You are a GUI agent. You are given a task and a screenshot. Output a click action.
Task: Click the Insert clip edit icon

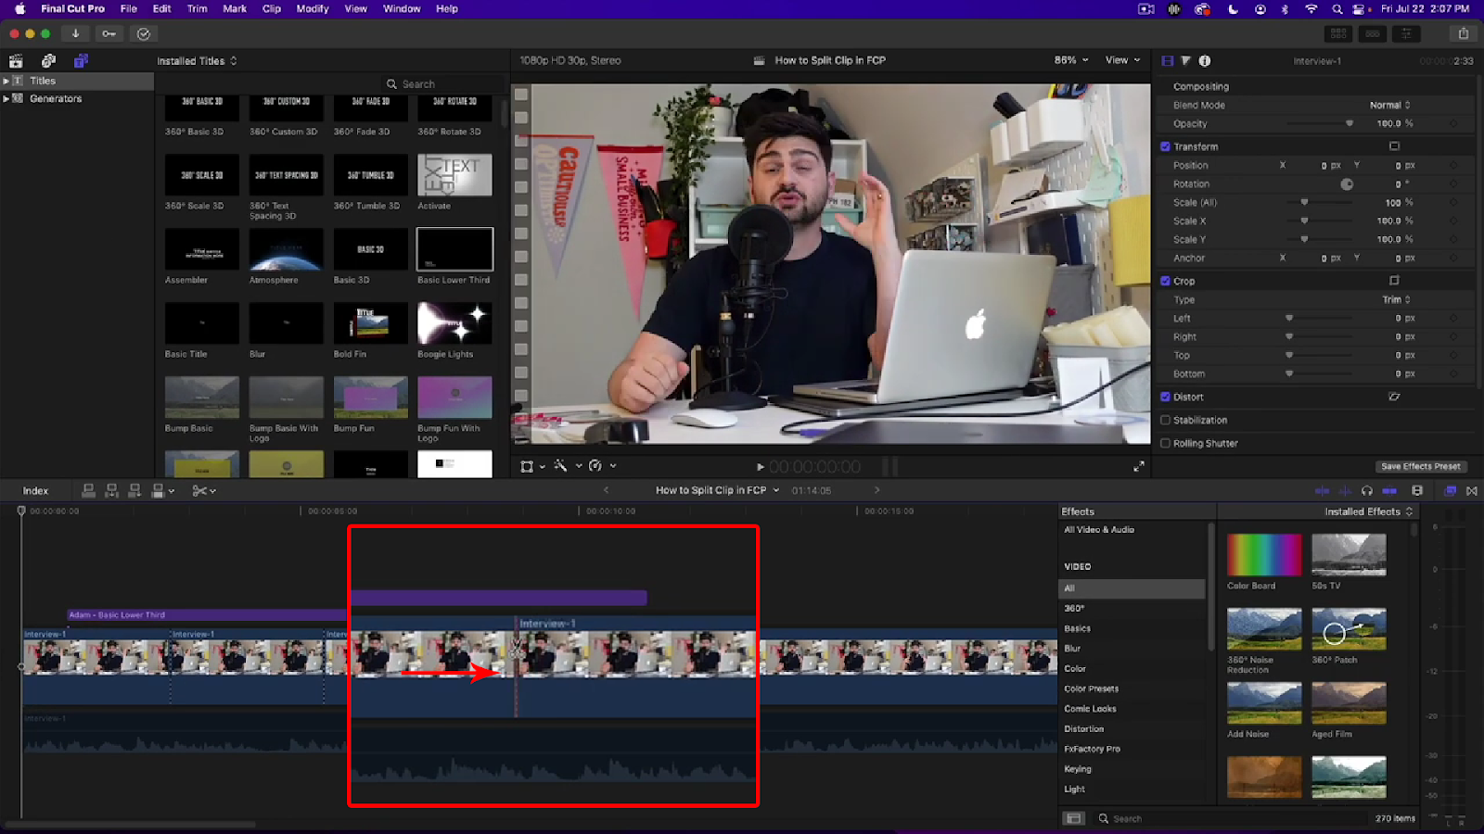[x=111, y=490]
